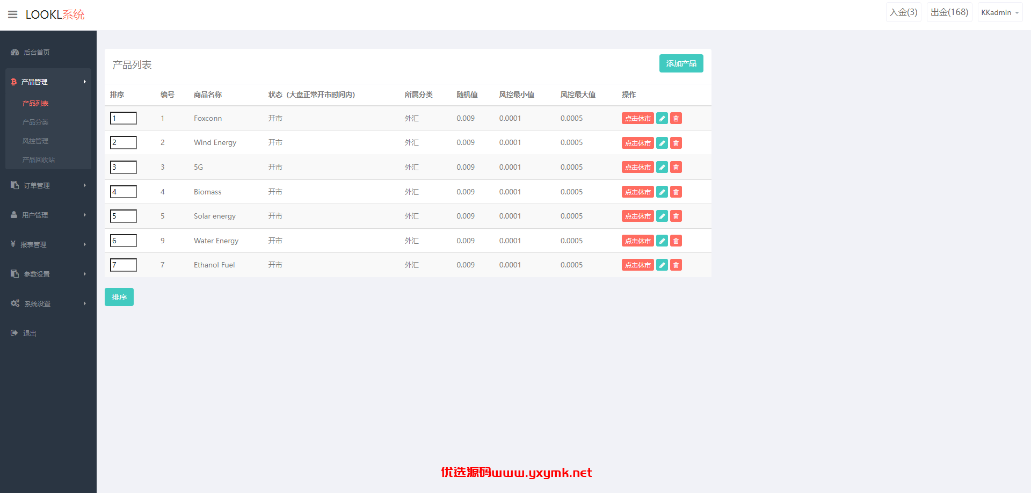The width and height of the screenshot is (1031, 493).
Task: Open the KKadmin user dropdown
Action: point(1000,12)
